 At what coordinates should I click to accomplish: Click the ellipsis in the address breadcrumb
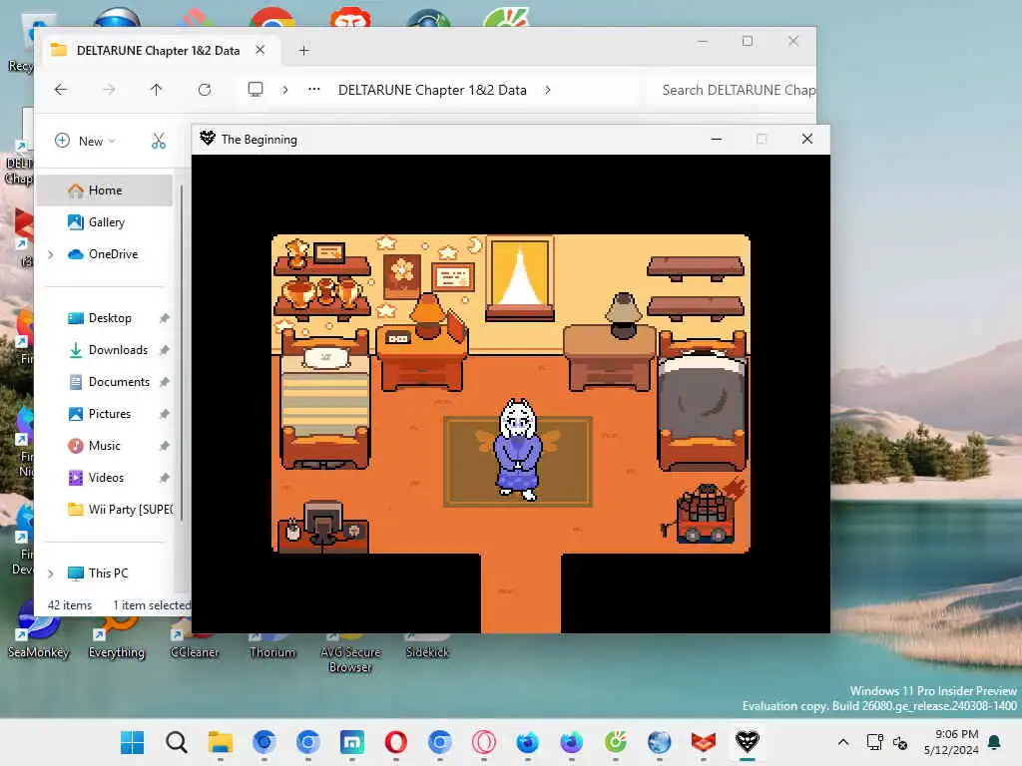(314, 89)
